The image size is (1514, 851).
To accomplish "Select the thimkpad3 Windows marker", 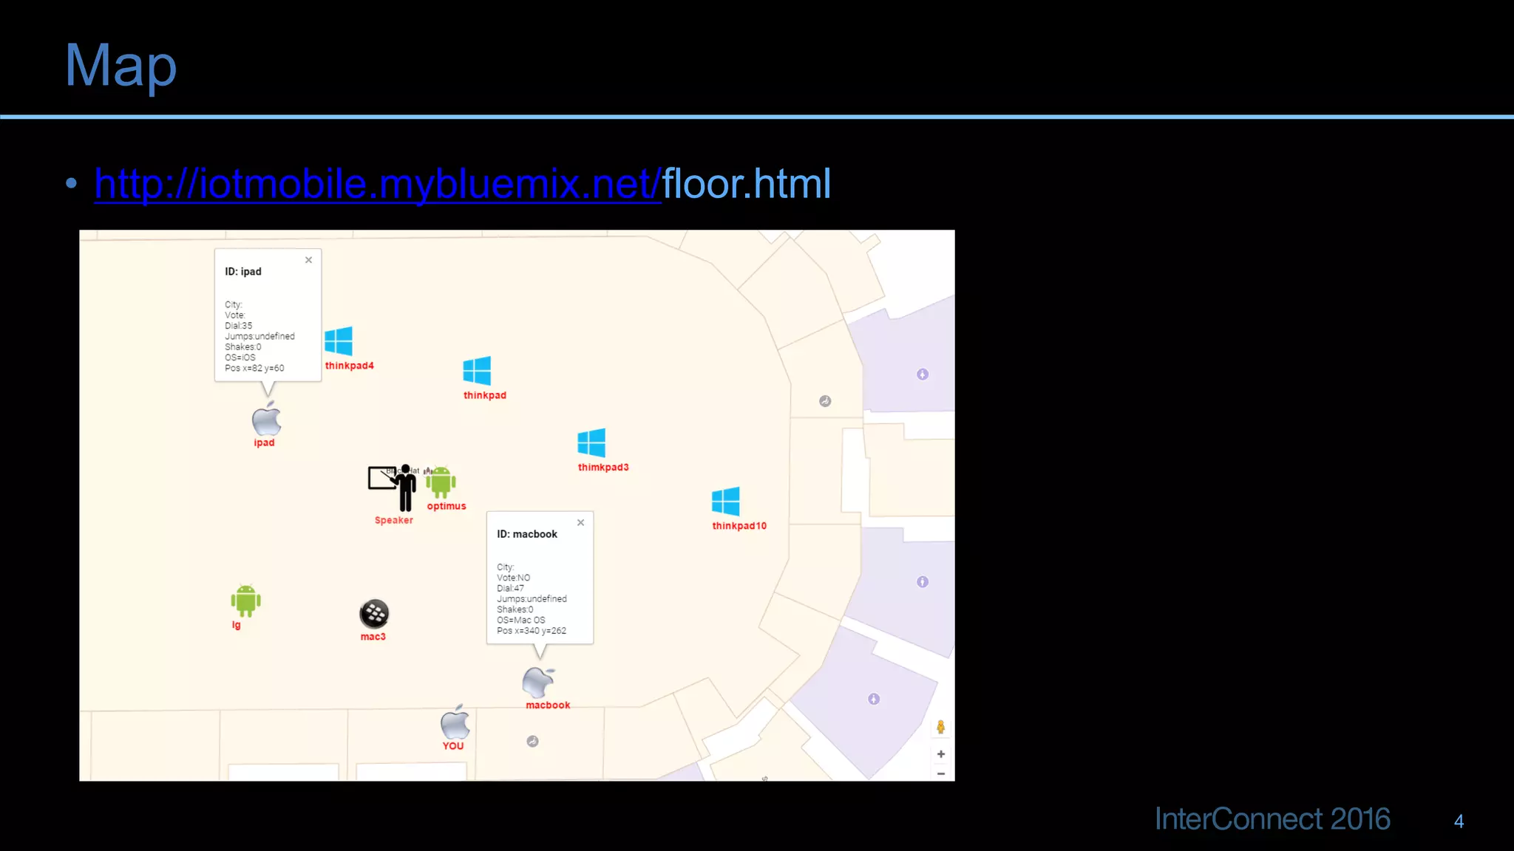I will (x=591, y=443).
